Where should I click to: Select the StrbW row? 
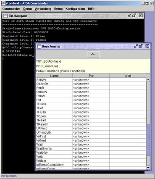[x=91, y=96]
